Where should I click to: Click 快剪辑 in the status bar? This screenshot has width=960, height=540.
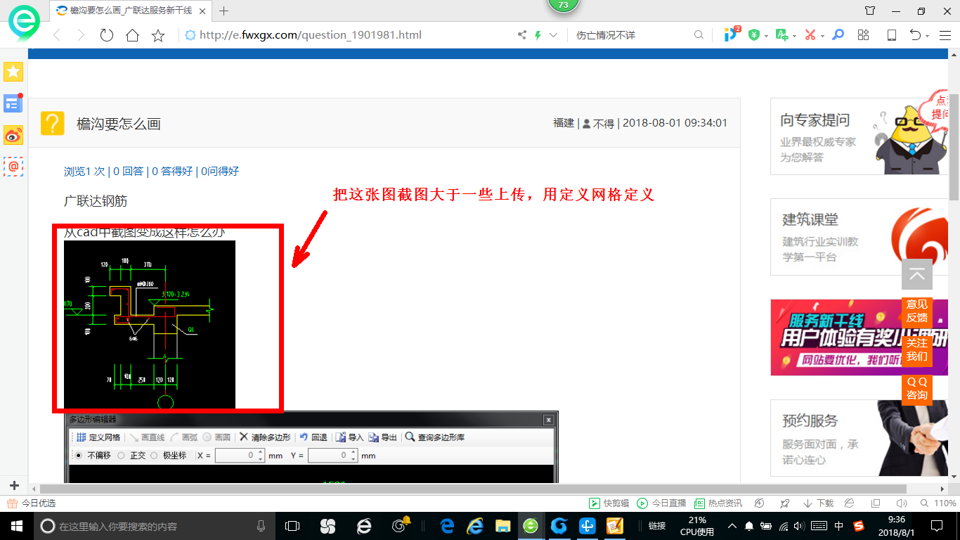609,503
